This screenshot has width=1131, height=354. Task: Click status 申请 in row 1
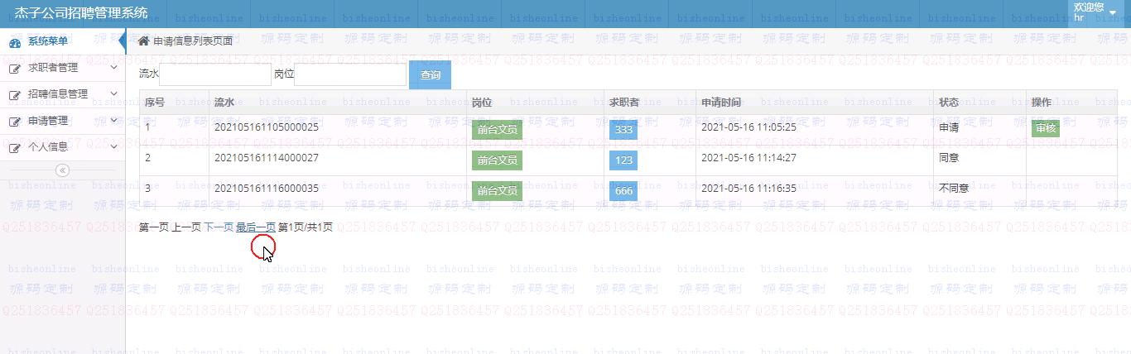[x=949, y=128]
